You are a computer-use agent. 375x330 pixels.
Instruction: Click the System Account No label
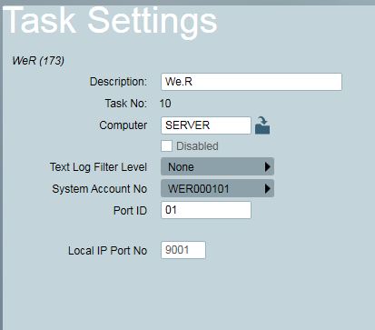pyautogui.click(x=100, y=189)
